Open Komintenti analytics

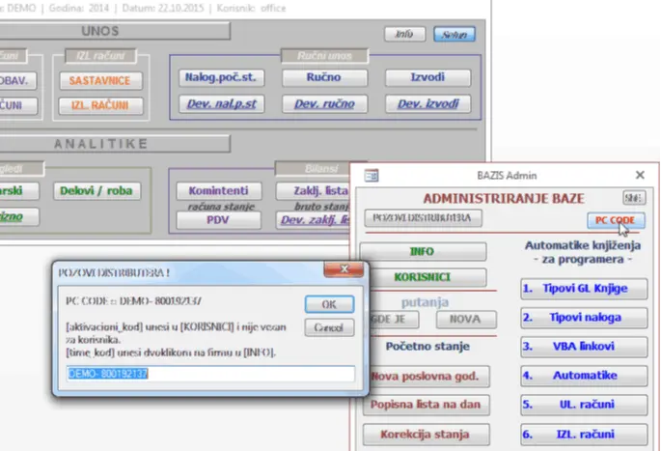click(x=219, y=191)
